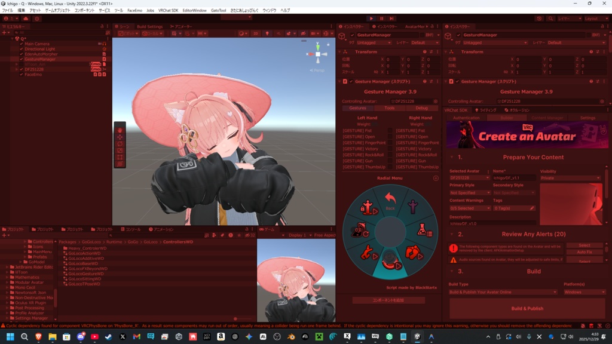
Task: Toggle scene lighting bulb icon
Action: point(267,33)
